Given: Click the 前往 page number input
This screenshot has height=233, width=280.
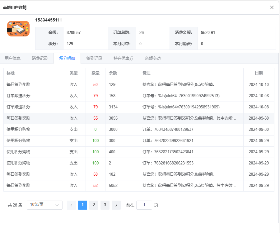Looking at the screenshot, I should point(144,205).
